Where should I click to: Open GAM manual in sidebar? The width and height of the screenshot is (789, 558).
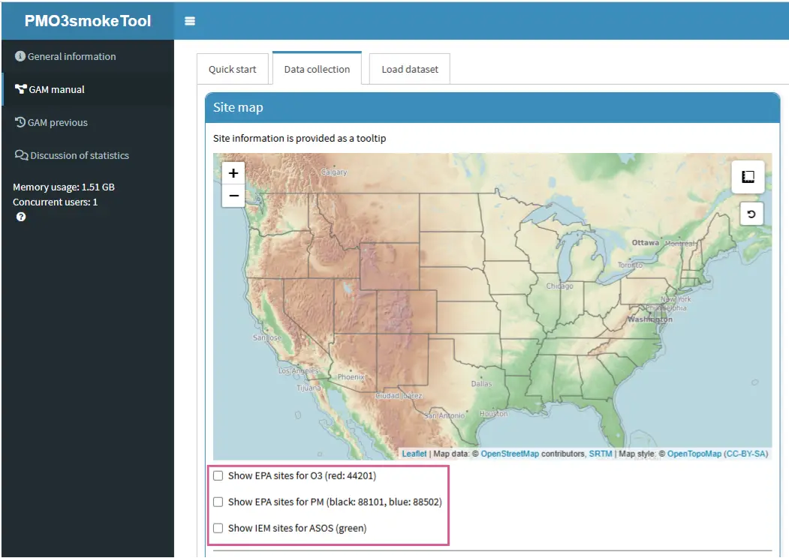(x=56, y=89)
